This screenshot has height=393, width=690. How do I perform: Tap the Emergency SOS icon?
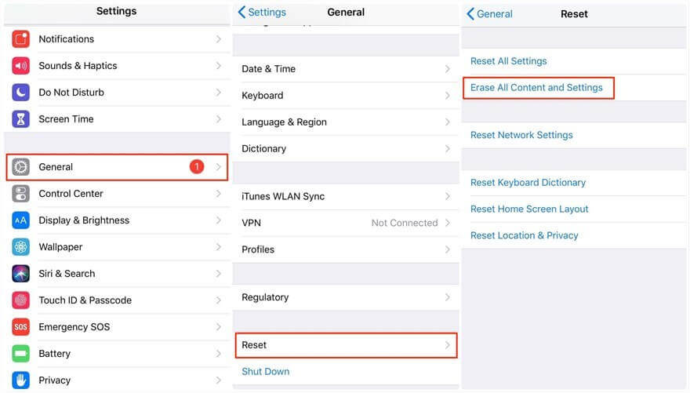[21, 327]
